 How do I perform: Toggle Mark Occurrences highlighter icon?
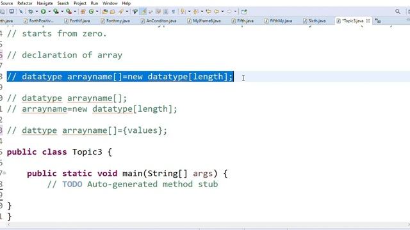point(143,11)
